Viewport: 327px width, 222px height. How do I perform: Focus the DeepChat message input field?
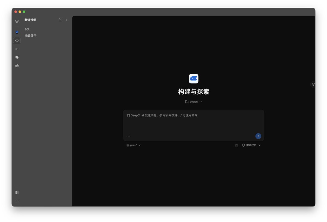[194, 121]
